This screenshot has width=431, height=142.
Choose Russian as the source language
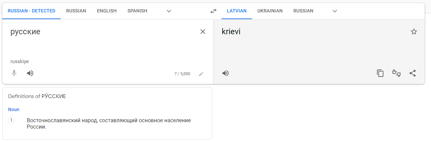(x=76, y=11)
